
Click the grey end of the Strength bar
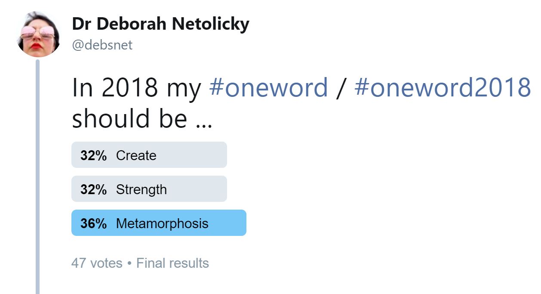point(215,189)
